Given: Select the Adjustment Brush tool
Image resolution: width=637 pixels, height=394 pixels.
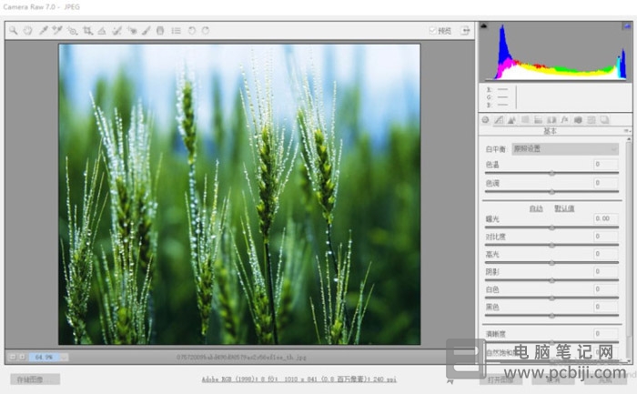Looking at the screenshot, I should pos(147,30).
